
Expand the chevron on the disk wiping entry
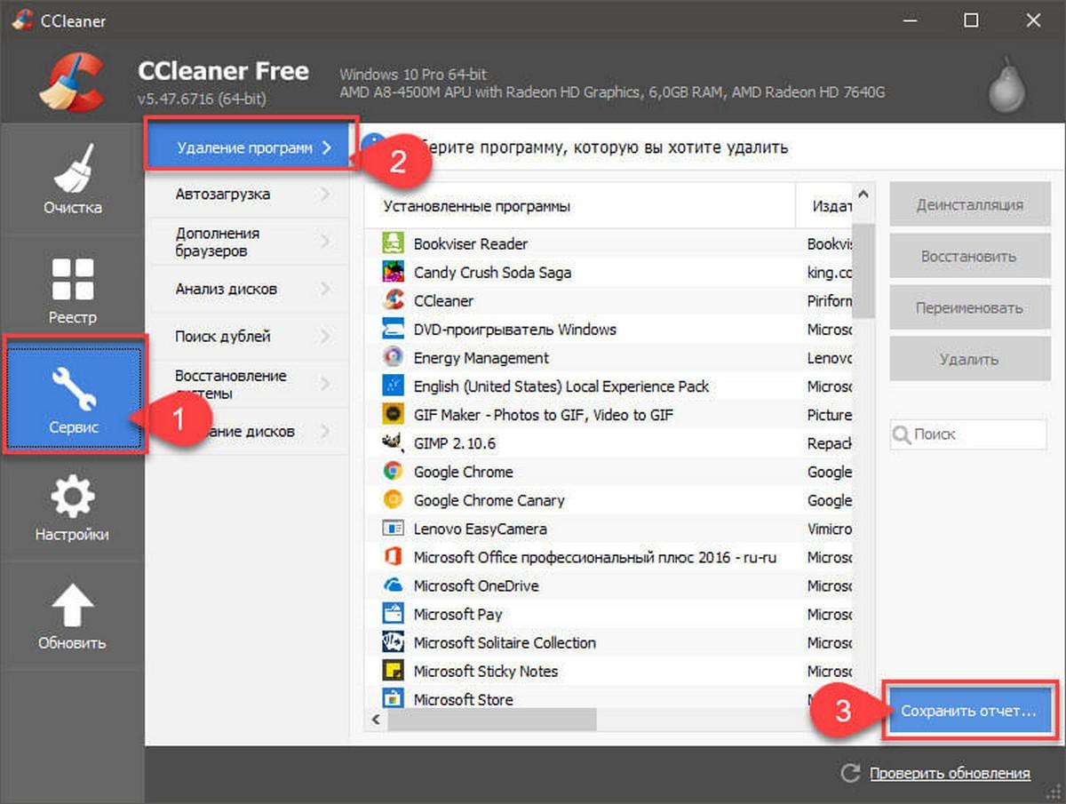tap(324, 432)
